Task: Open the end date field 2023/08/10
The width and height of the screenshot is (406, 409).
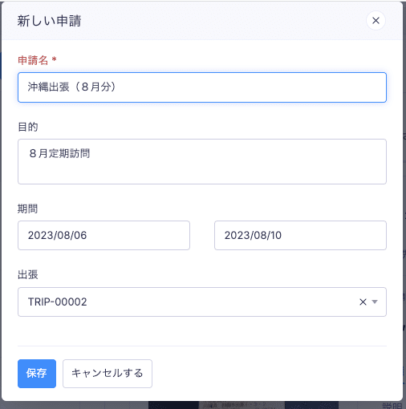Action: tap(300, 235)
